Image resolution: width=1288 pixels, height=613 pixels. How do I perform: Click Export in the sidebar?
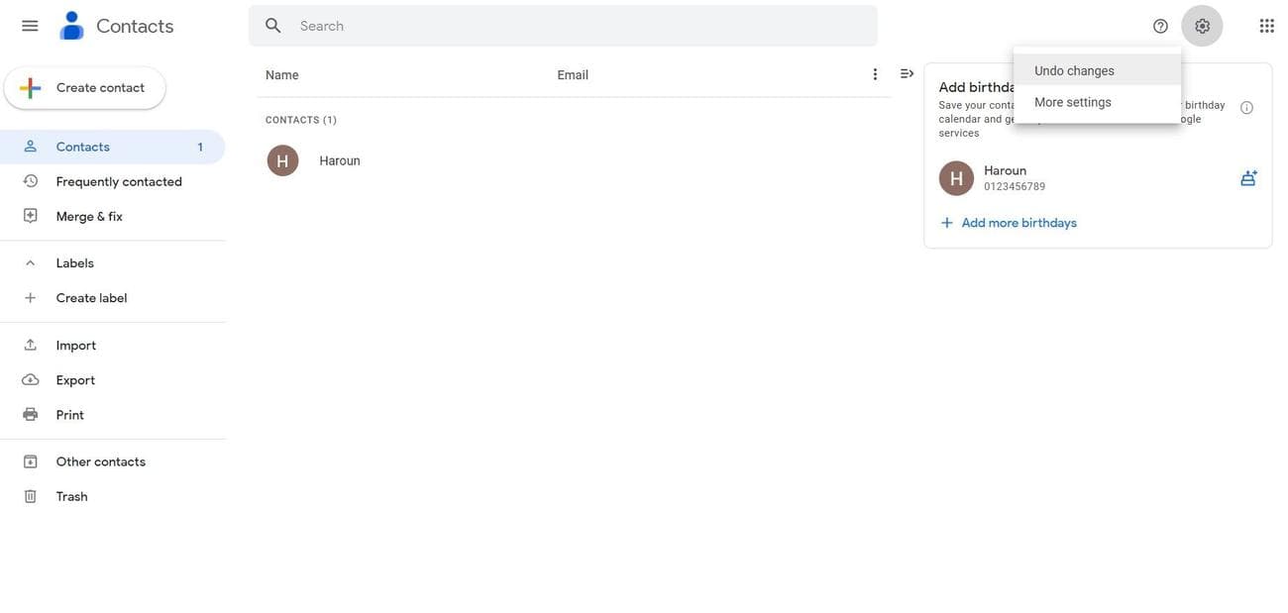coord(75,380)
